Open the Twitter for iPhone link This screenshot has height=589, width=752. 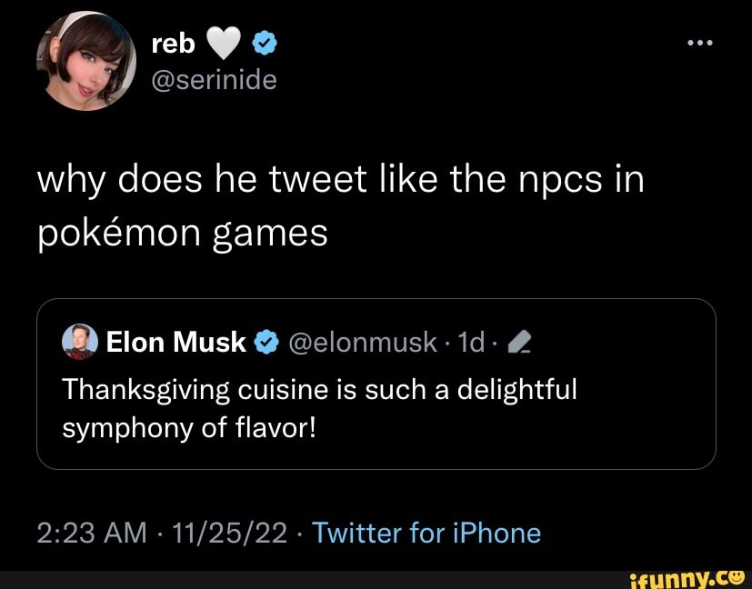pyautogui.click(x=427, y=534)
